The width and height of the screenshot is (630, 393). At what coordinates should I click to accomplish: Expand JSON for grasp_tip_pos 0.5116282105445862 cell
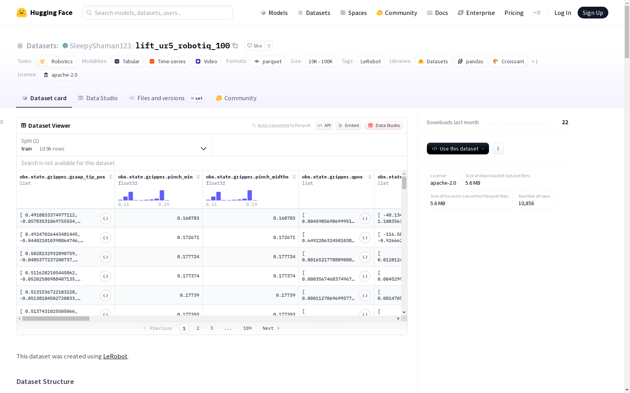coord(106,276)
